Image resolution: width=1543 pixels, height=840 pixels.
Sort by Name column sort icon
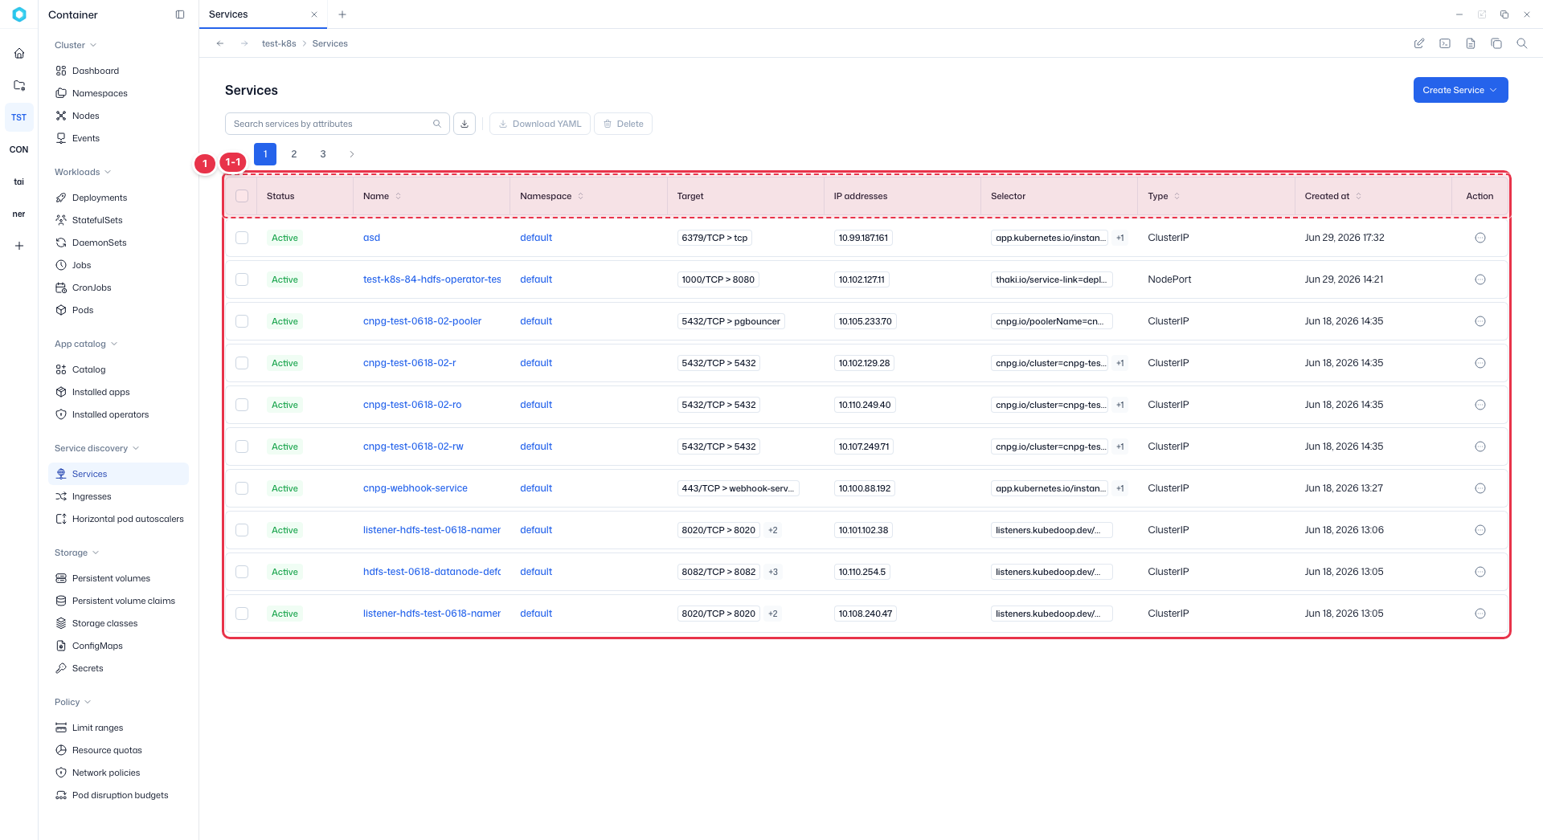pos(399,196)
